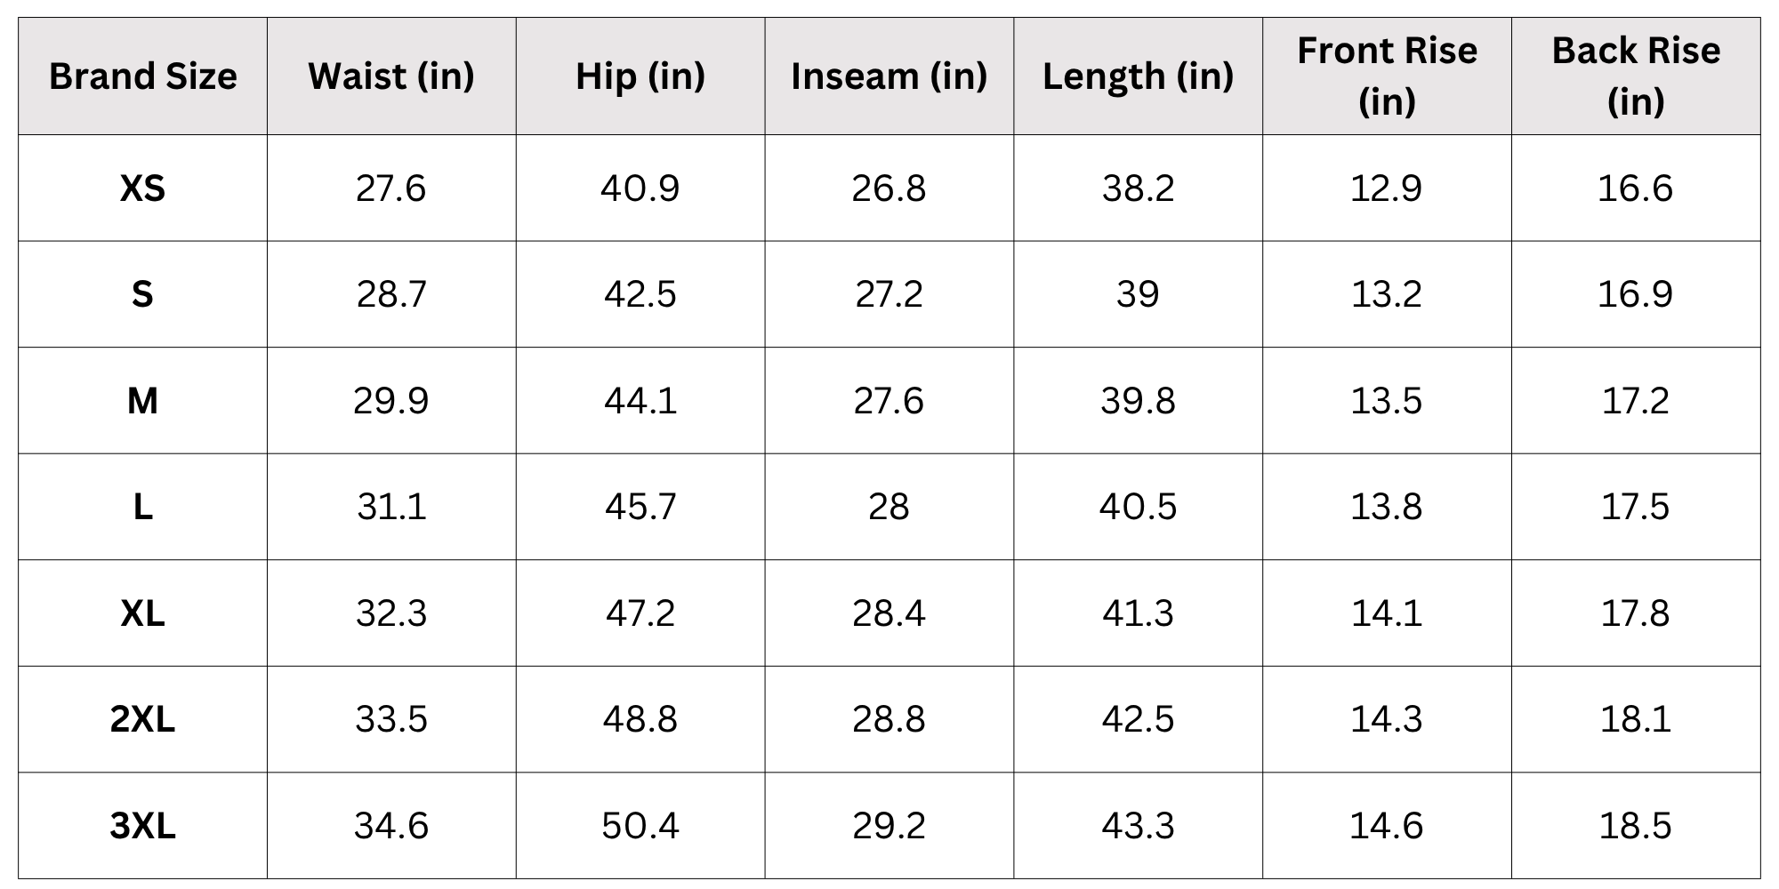This screenshot has width=1779, height=889.
Task: Click the XS waist value 27.6
Action: (391, 188)
